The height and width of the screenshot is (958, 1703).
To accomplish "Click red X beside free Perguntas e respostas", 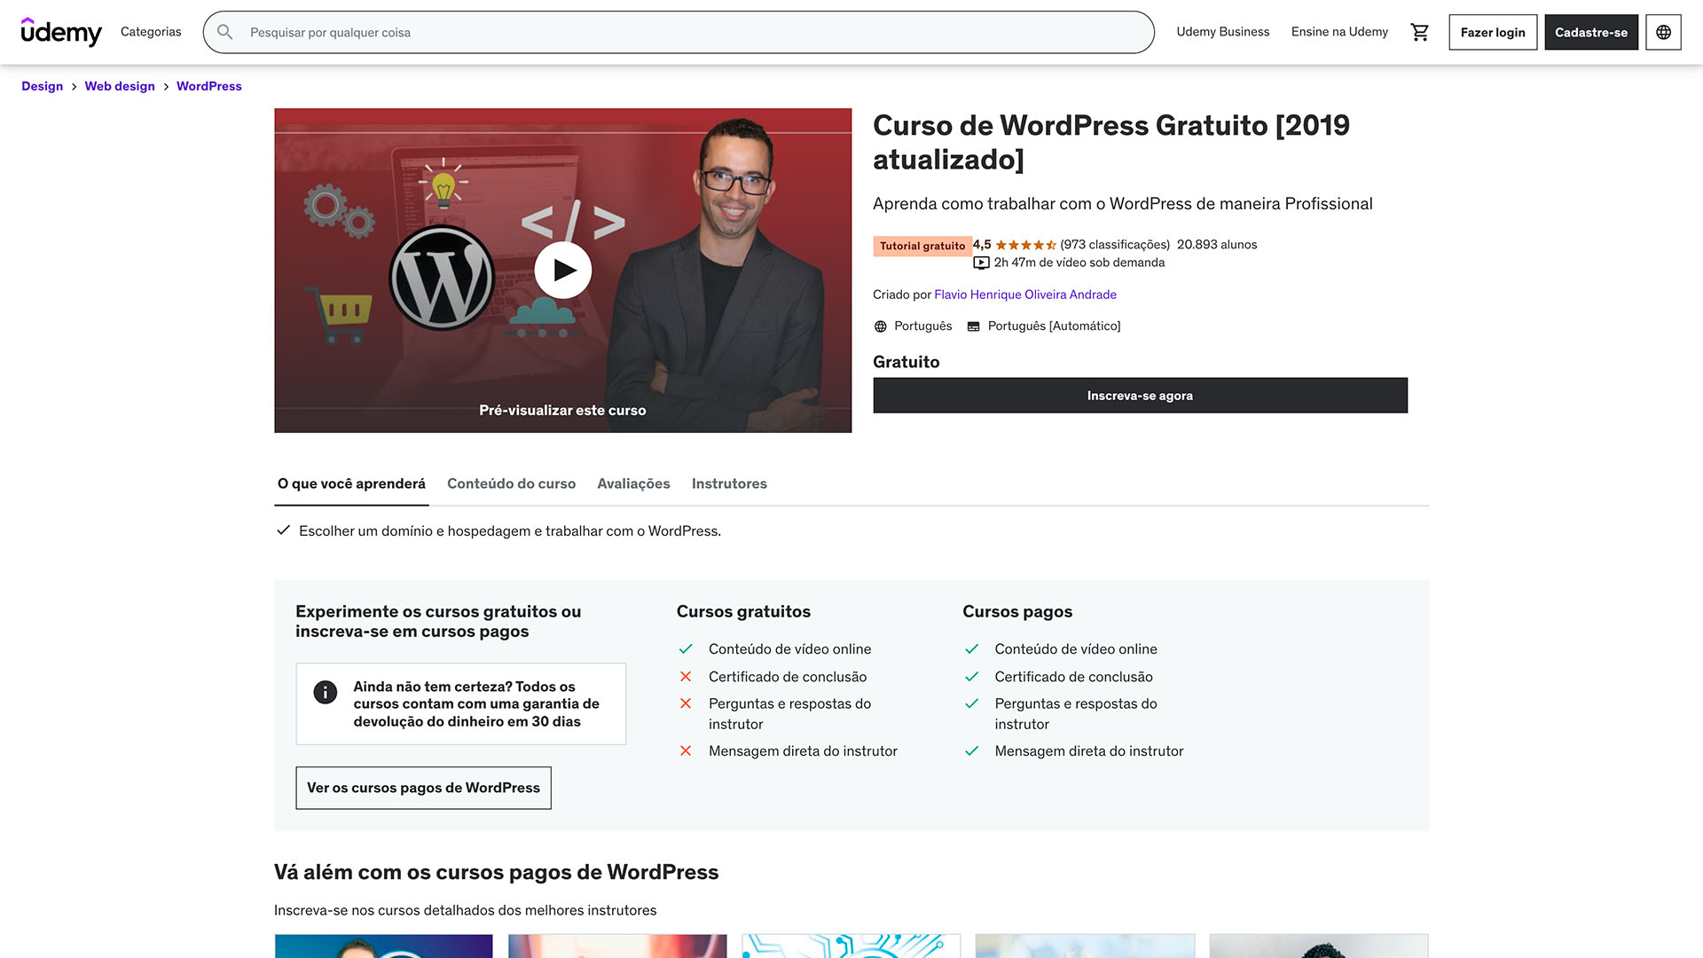I will [686, 703].
